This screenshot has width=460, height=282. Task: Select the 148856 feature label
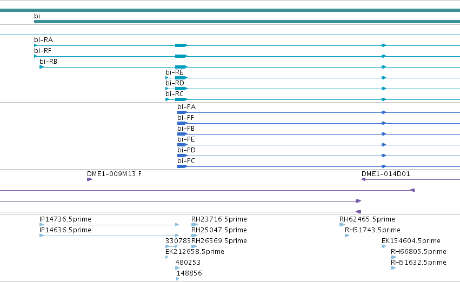189,274
